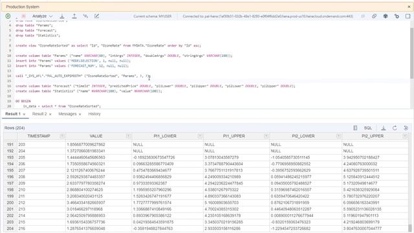The image size is (414, 233).
Task: Click line 10 create column table Params
Action: click(124, 56)
